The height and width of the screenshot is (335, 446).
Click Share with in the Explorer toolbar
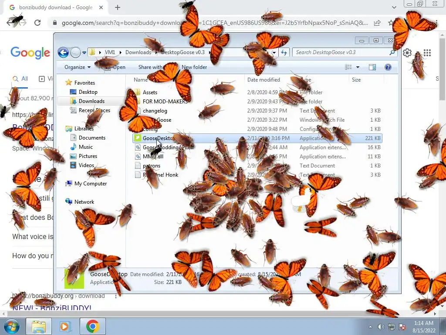[x=150, y=67]
